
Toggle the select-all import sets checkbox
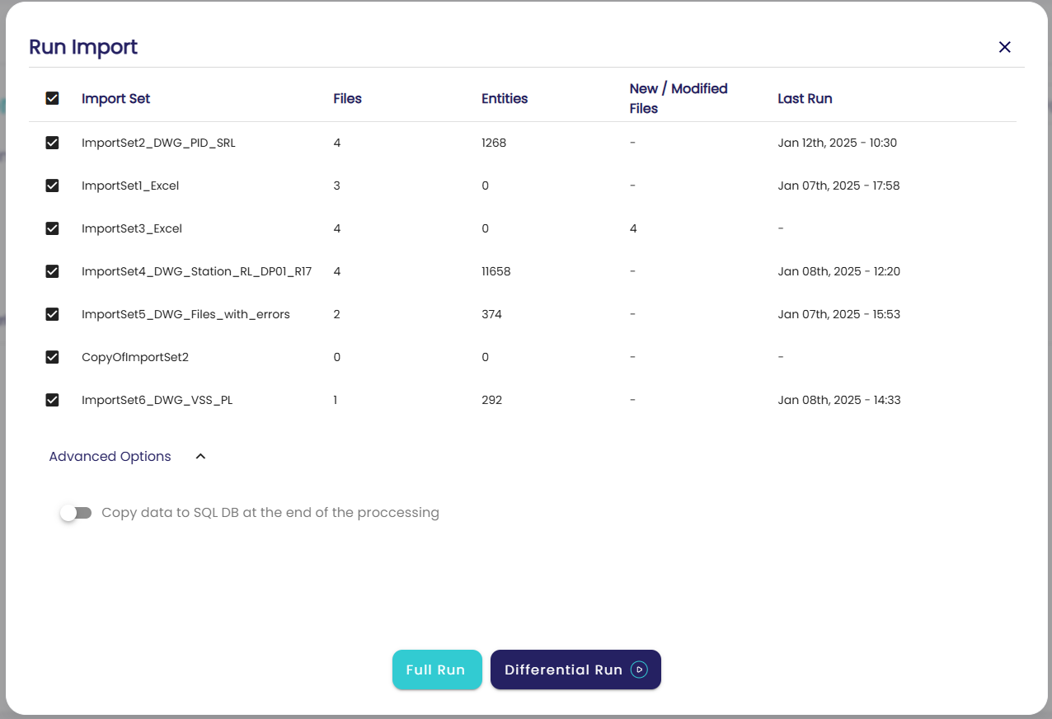(52, 98)
